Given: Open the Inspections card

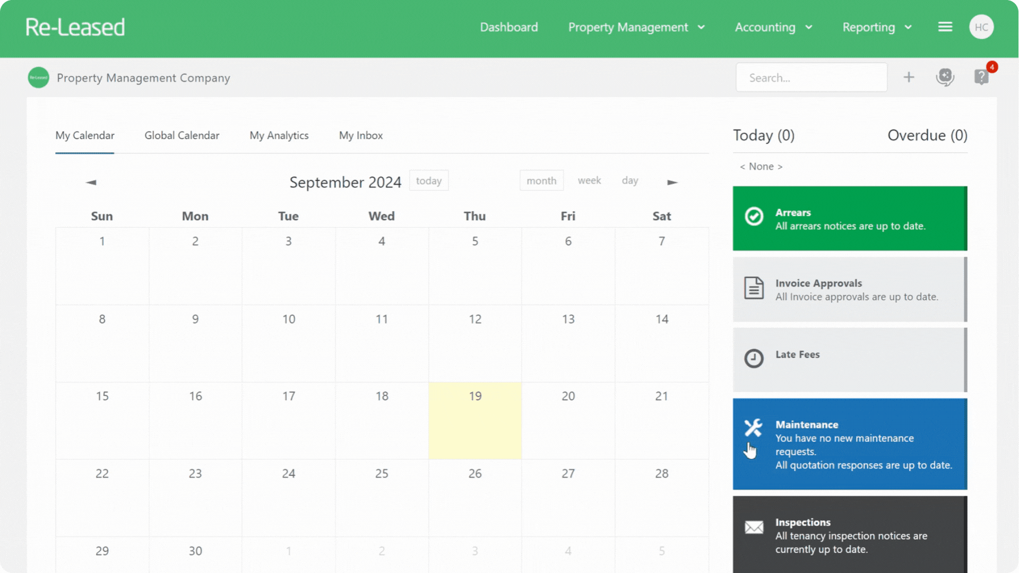Looking at the screenshot, I should [850, 535].
